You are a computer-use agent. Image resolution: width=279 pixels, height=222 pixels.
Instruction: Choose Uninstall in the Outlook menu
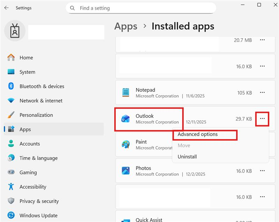click(x=187, y=157)
